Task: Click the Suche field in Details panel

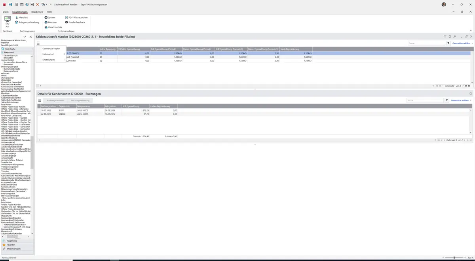Action: coord(426,100)
